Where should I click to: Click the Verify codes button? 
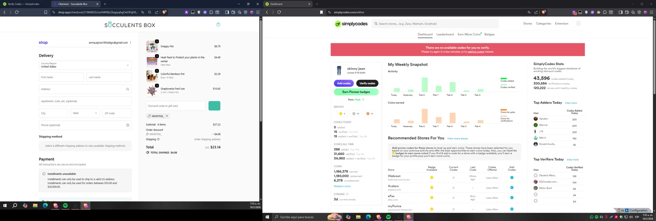click(x=367, y=83)
